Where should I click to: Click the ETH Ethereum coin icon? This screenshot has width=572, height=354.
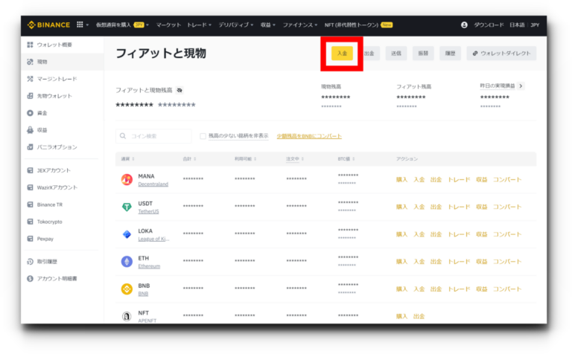click(127, 262)
